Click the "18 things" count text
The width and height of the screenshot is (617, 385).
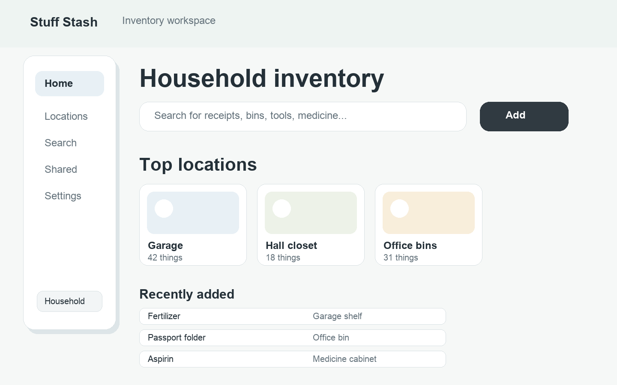[x=283, y=258]
